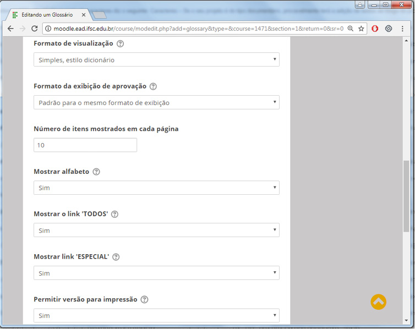Click the vertical page scrollbar thumb
415x329 pixels.
point(407,197)
